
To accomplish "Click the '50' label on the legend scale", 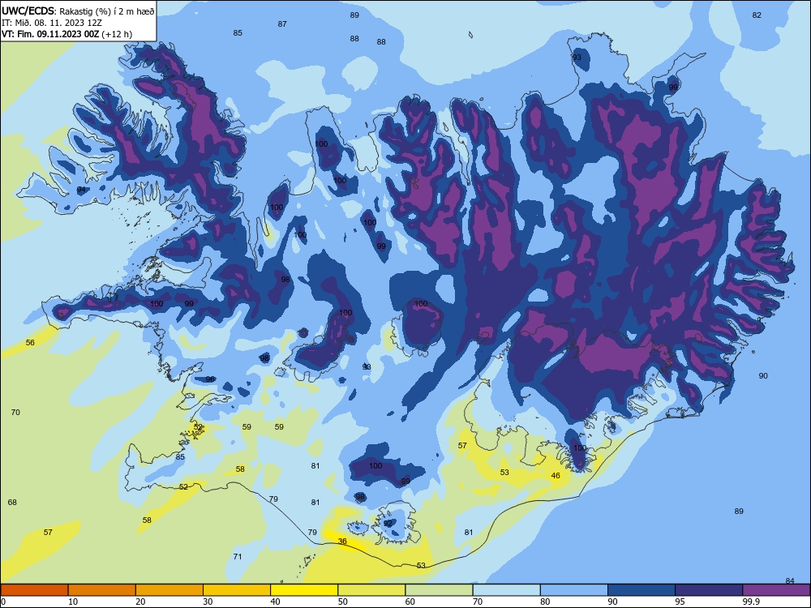I will (x=342, y=602).
